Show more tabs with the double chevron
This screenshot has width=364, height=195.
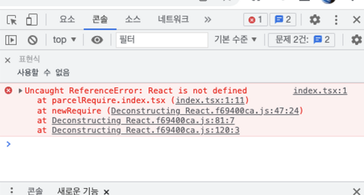coord(207,20)
